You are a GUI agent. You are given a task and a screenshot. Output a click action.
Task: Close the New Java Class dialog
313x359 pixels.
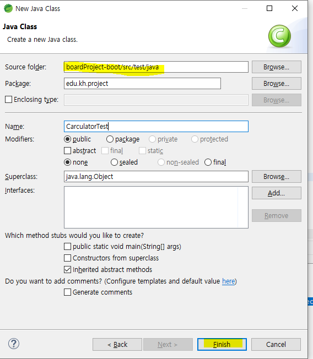point(295,8)
